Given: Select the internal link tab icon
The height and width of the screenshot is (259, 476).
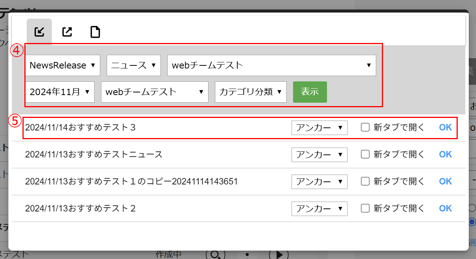Looking at the screenshot, I should (x=39, y=32).
